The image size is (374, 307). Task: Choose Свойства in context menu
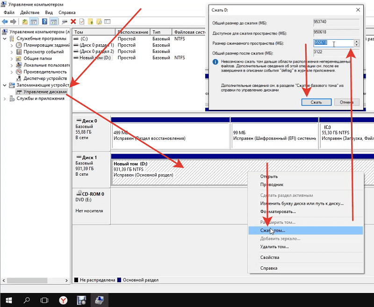coord(306,257)
